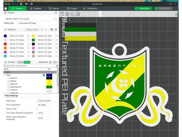Image resolution: width=182 pixels, height=137 pixels.
Task: Open Print sequence By layer dropdown
Action: click(x=44, y=105)
